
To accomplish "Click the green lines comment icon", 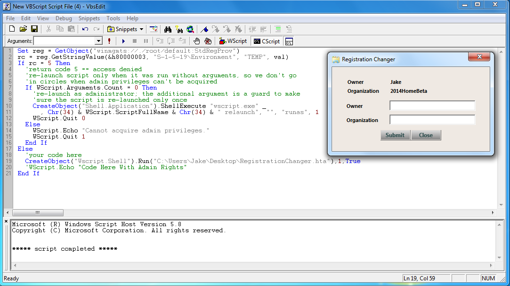I will point(278,29).
